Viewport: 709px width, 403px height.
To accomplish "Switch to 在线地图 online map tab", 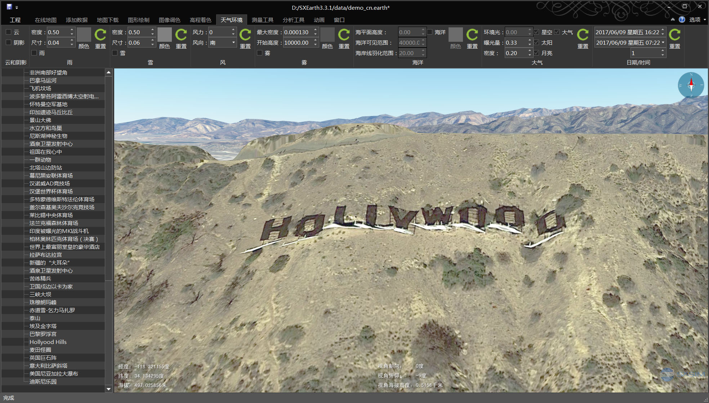I will [46, 20].
